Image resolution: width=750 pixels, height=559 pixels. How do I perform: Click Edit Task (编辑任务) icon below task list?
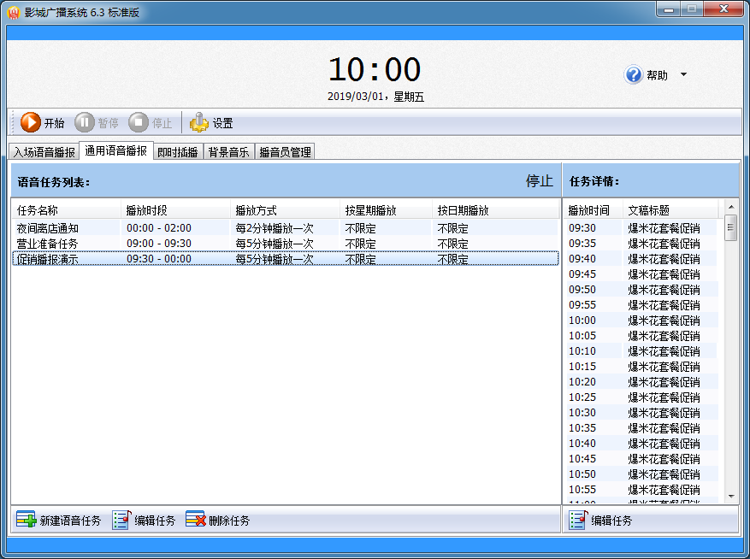click(121, 520)
